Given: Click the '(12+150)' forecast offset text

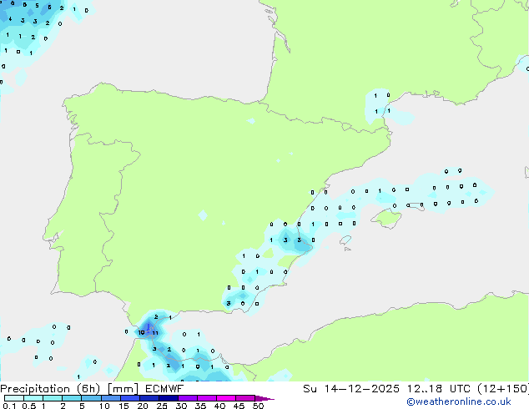Looking at the screenshot, I should coord(503,389).
